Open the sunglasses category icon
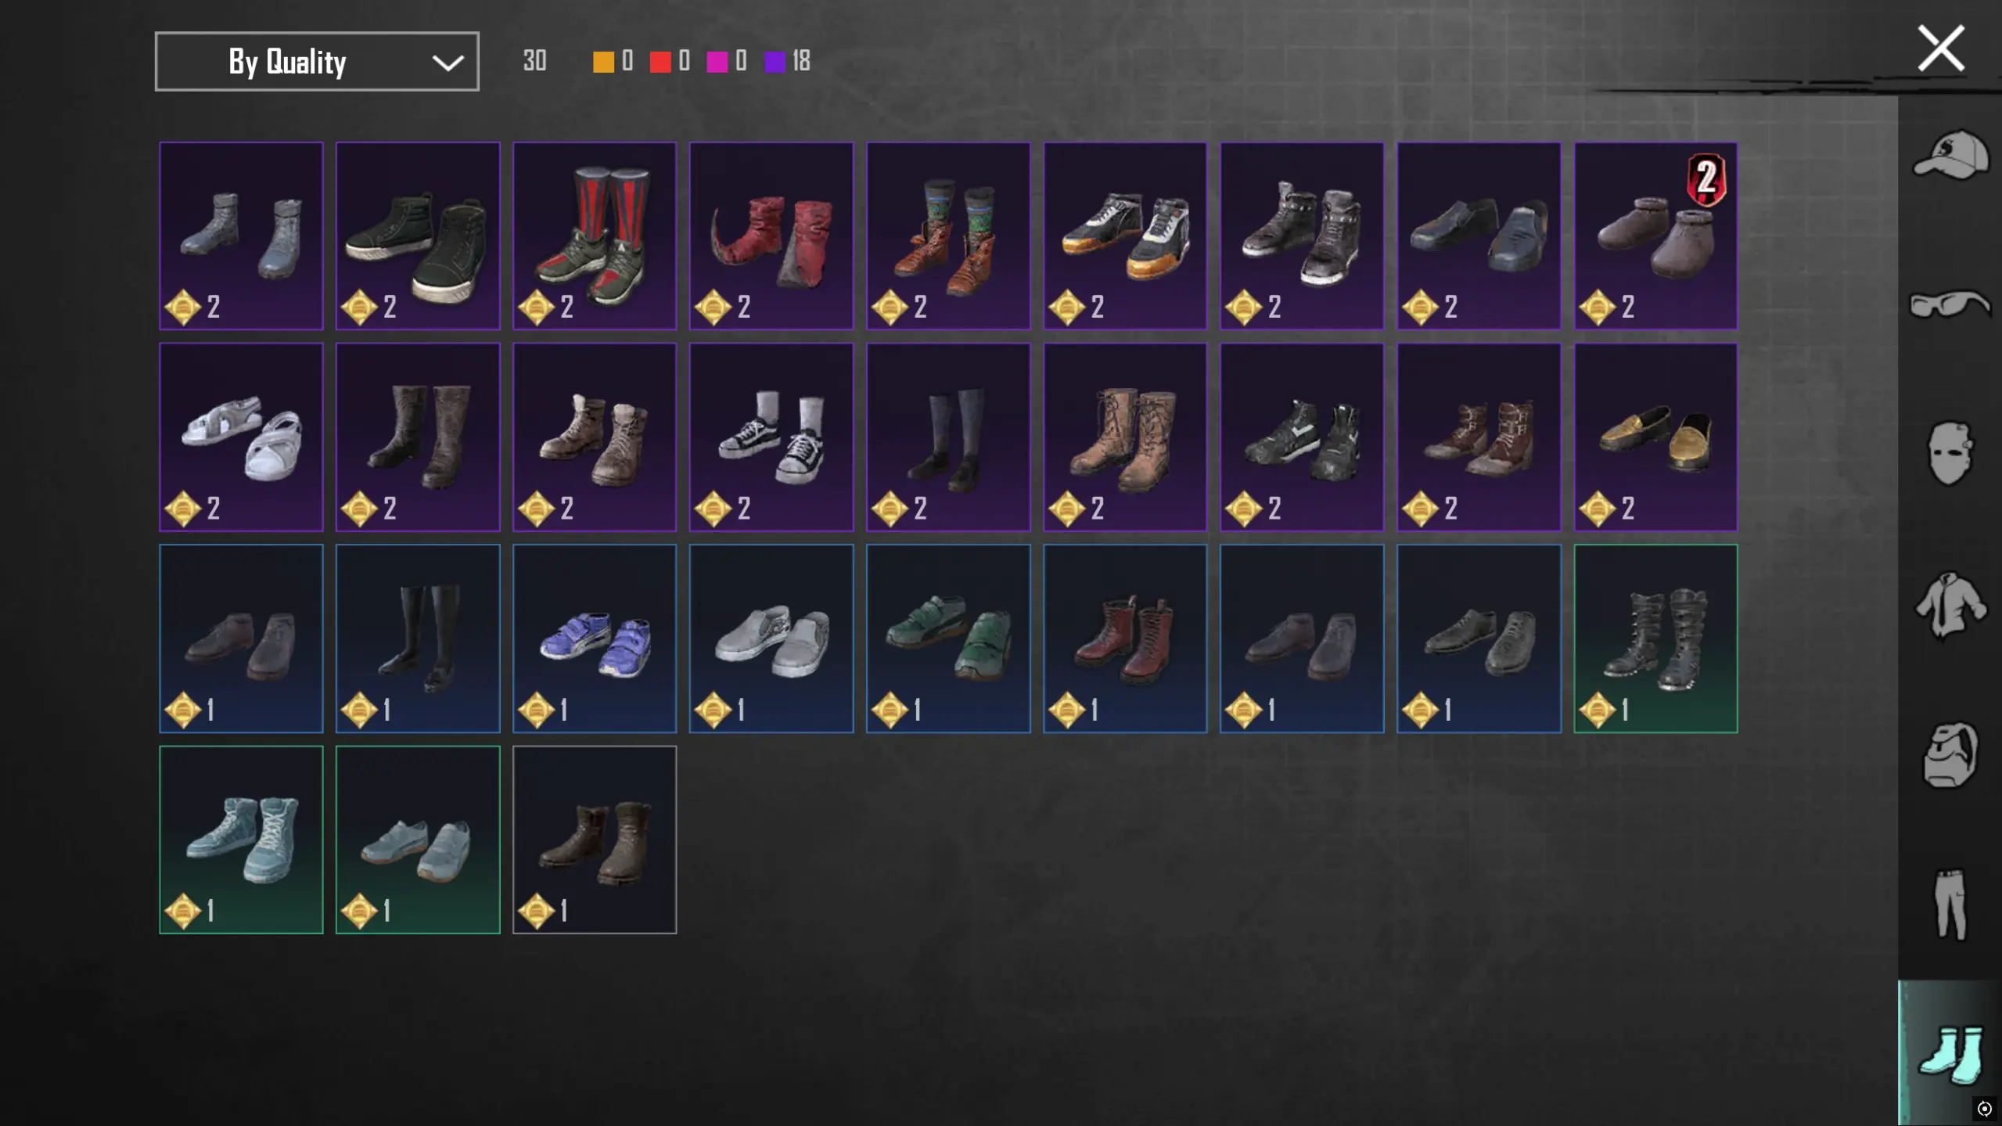2002x1126 pixels. pyautogui.click(x=1950, y=304)
